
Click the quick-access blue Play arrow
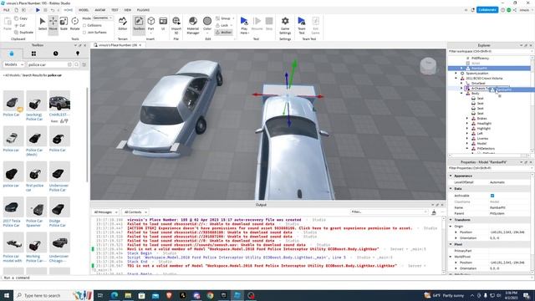(38, 10)
